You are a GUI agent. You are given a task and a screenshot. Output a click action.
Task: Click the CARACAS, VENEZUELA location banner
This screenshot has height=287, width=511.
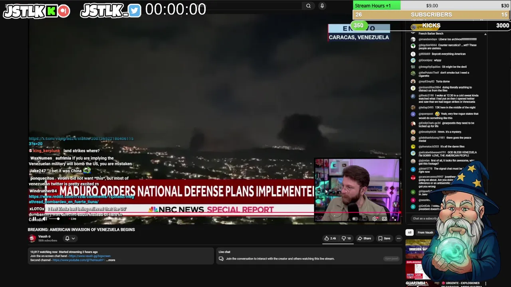(x=358, y=37)
